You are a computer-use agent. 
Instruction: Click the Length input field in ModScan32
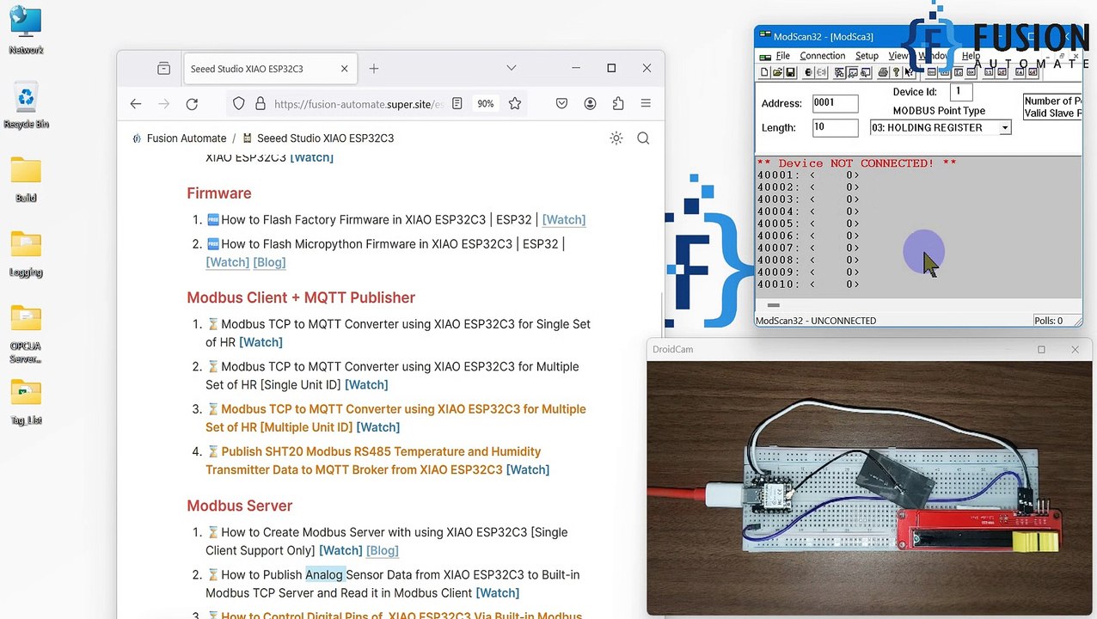click(x=835, y=127)
